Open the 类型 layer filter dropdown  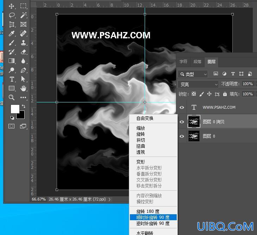click(x=193, y=74)
